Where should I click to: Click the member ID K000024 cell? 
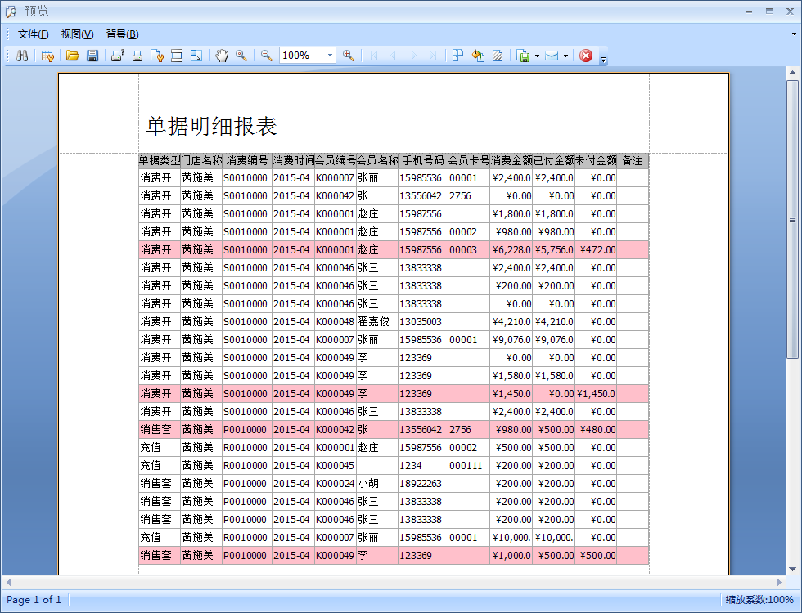pos(335,483)
